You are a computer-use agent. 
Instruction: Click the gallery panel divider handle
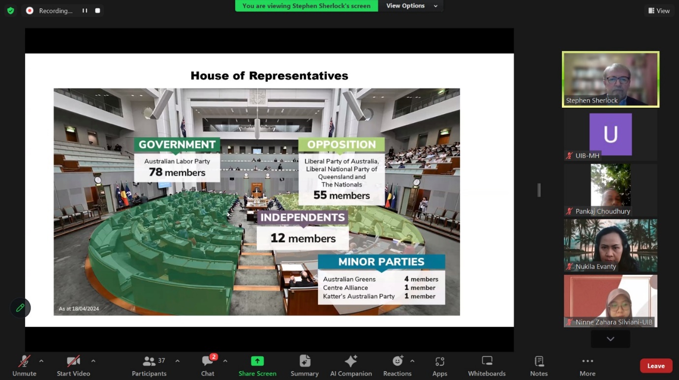[539, 190]
